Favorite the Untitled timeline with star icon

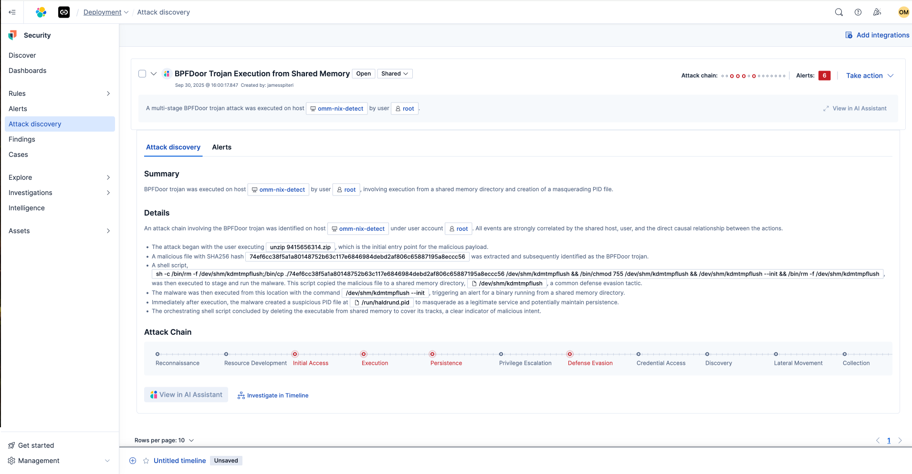tap(146, 461)
